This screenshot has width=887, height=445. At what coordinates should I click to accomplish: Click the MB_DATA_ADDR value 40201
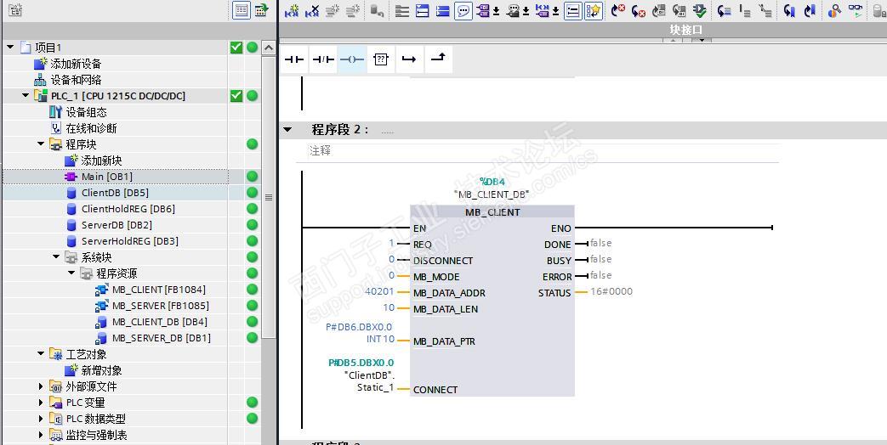(378, 292)
